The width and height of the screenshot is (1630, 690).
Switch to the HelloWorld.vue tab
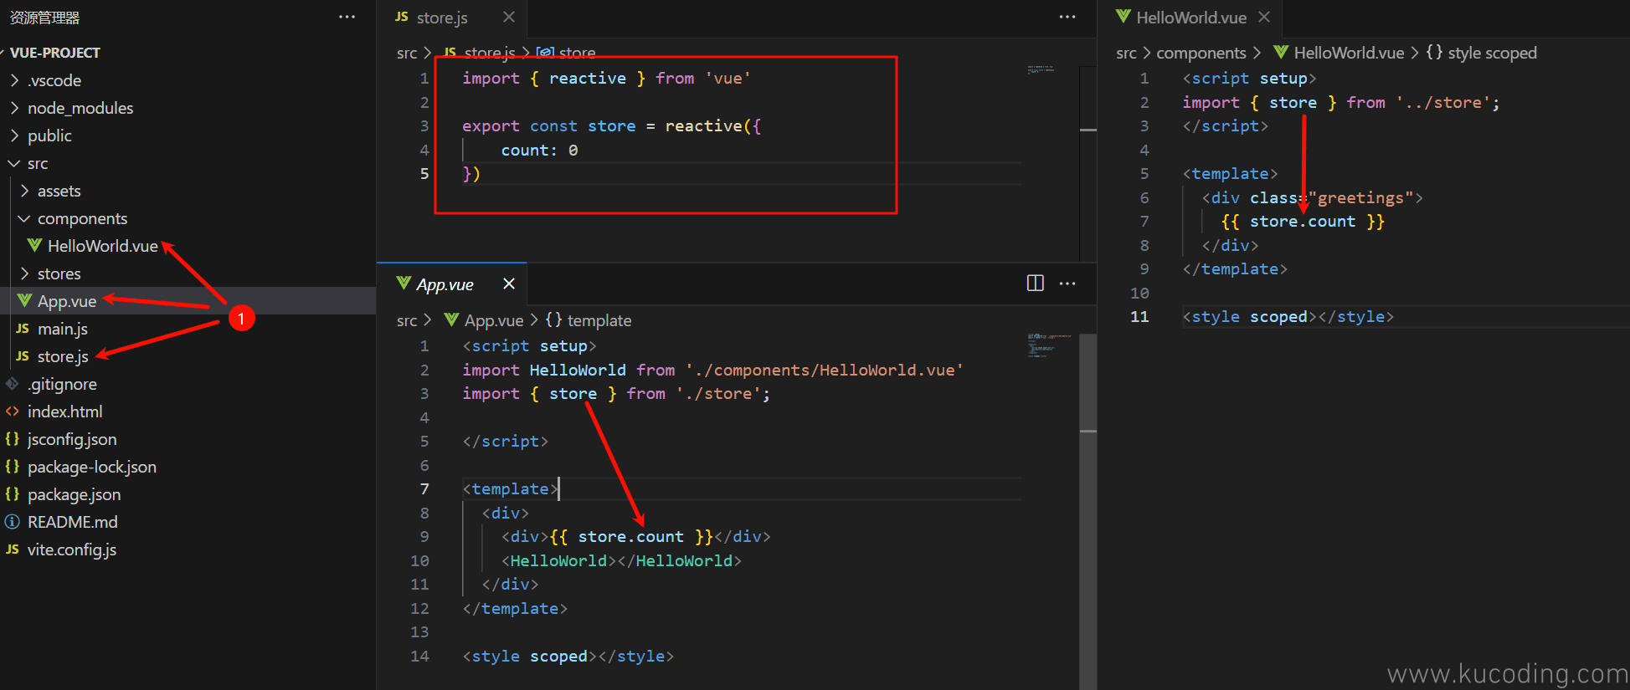pyautogui.click(x=1191, y=18)
